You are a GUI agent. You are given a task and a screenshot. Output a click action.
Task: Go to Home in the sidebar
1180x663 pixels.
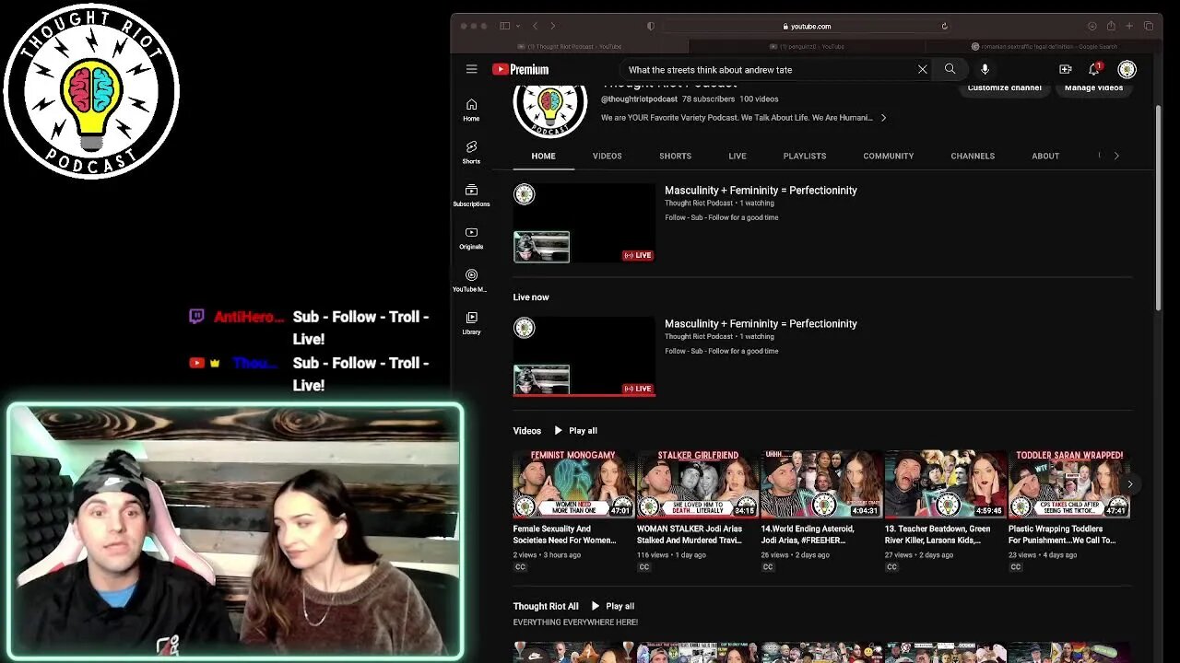(471, 110)
